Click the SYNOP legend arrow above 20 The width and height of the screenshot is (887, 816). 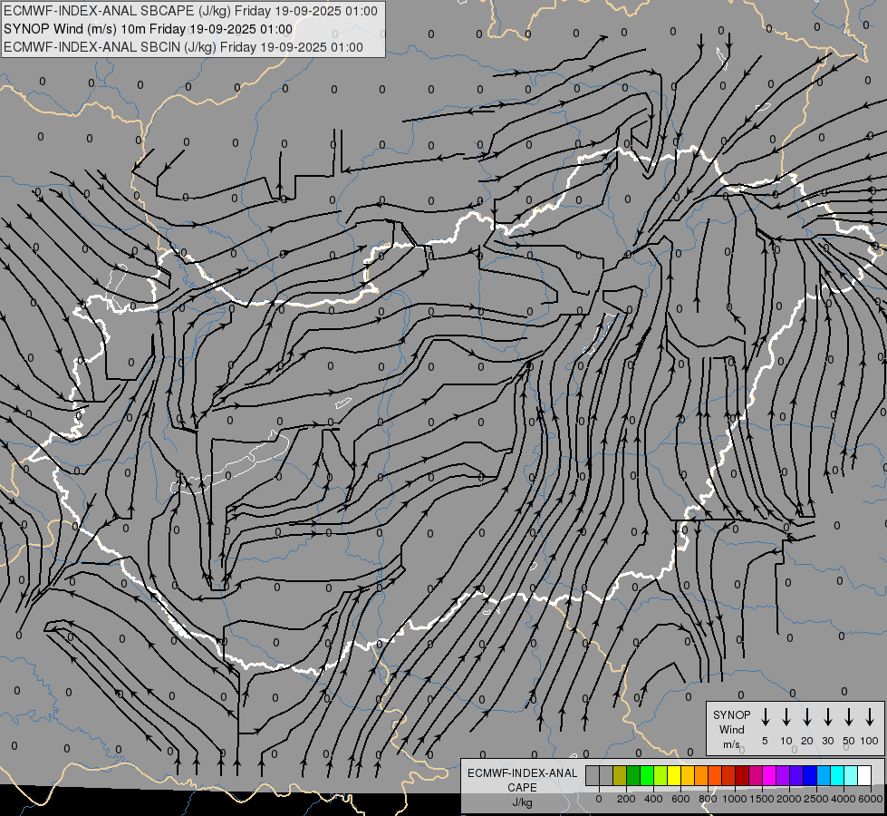point(807,717)
